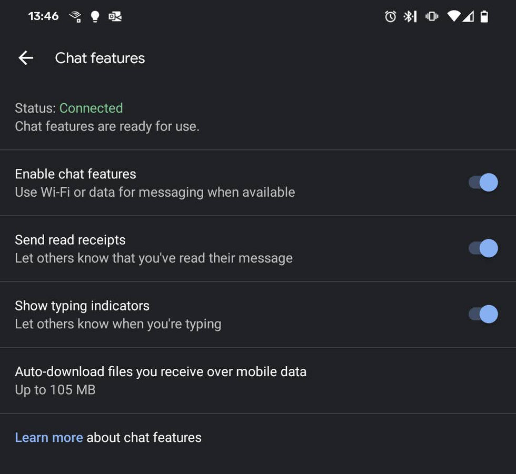Select the Send read receipts label
The width and height of the screenshot is (516, 474).
pos(71,240)
